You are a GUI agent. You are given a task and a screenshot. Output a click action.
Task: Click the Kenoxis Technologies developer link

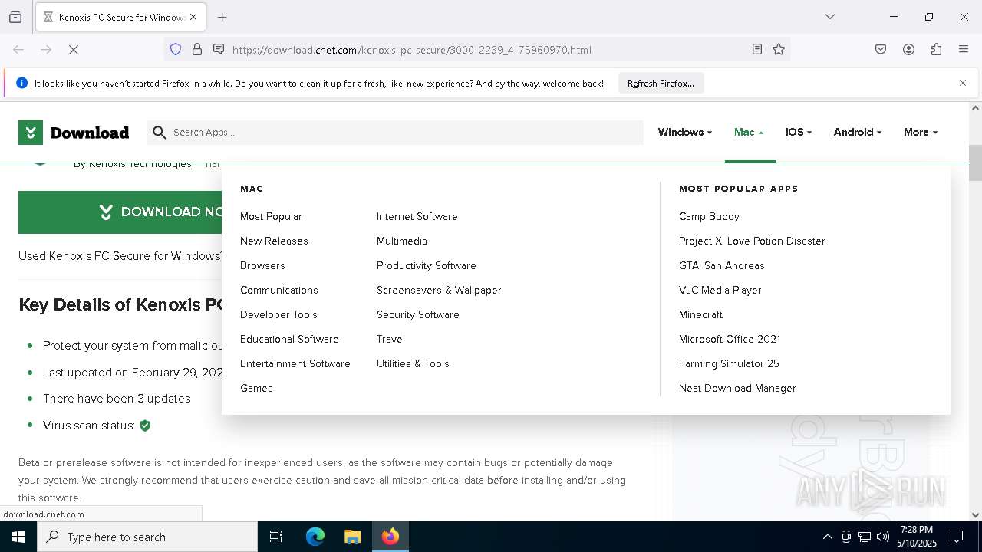coord(140,164)
